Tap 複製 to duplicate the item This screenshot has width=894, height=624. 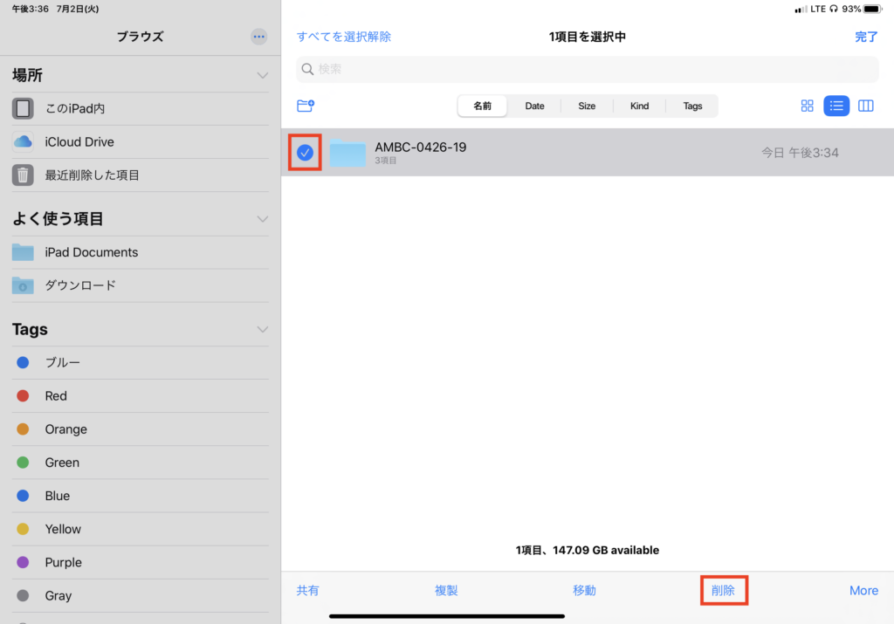pyautogui.click(x=446, y=590)
